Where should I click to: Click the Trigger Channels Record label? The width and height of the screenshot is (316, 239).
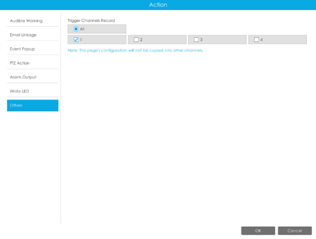pos(91,21)
